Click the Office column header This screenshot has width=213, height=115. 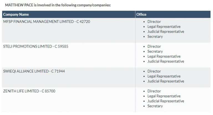[x=141, y=14]
